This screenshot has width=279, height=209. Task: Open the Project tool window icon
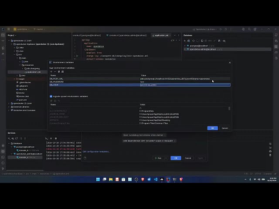[3, 35]
